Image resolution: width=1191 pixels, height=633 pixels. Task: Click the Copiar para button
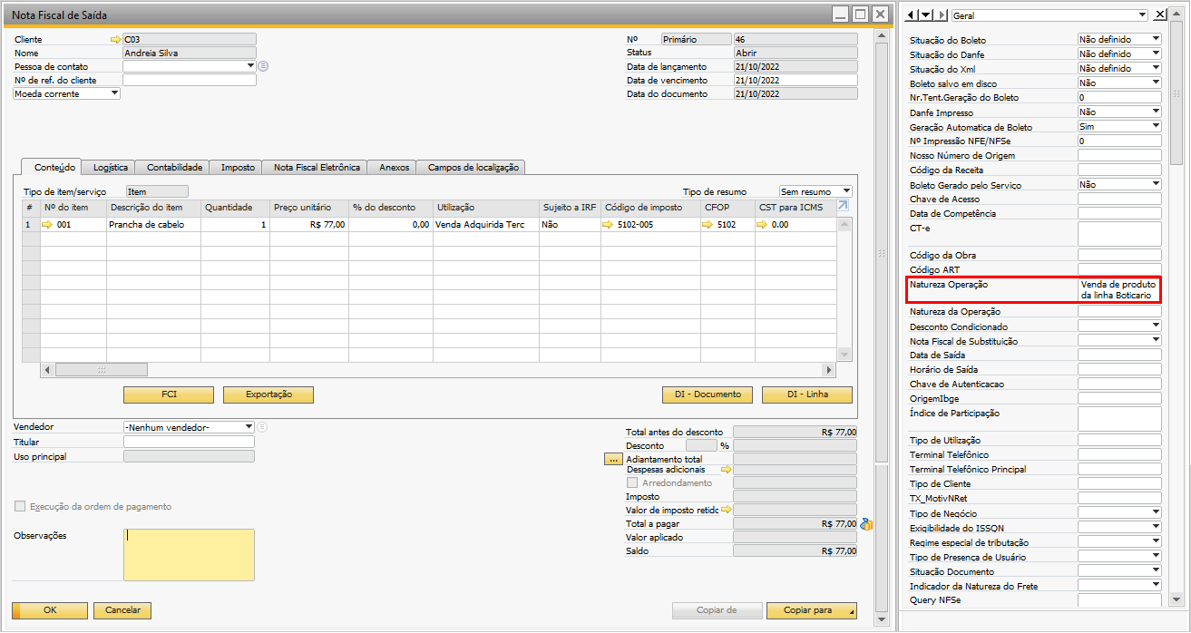[812, 610]
